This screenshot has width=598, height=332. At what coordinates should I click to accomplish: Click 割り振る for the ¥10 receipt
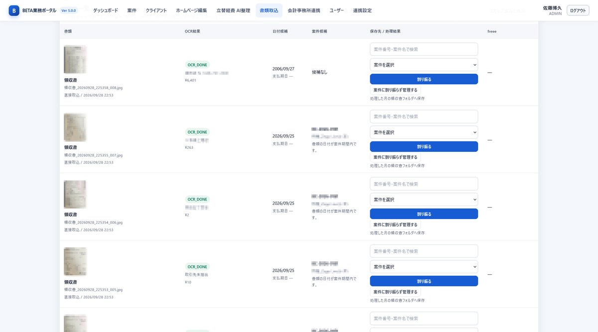click(x=424, y=281)
